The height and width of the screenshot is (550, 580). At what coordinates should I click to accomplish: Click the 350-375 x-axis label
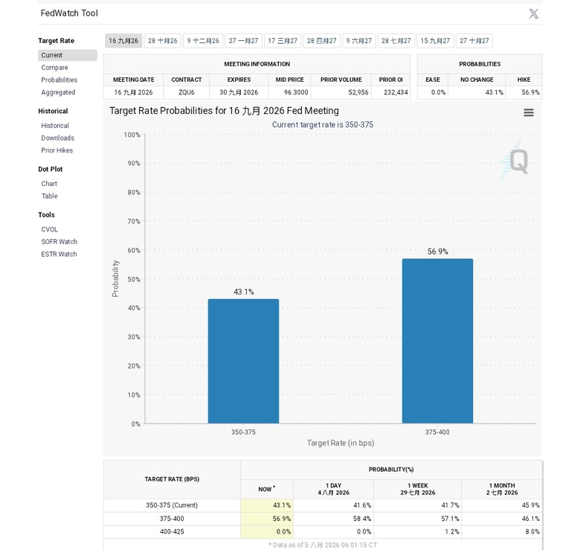tap(243, 432)
